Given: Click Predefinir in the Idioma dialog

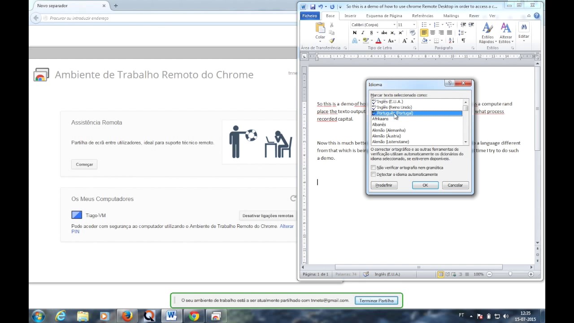Looking at the screenshot, I should click(384, 185).
